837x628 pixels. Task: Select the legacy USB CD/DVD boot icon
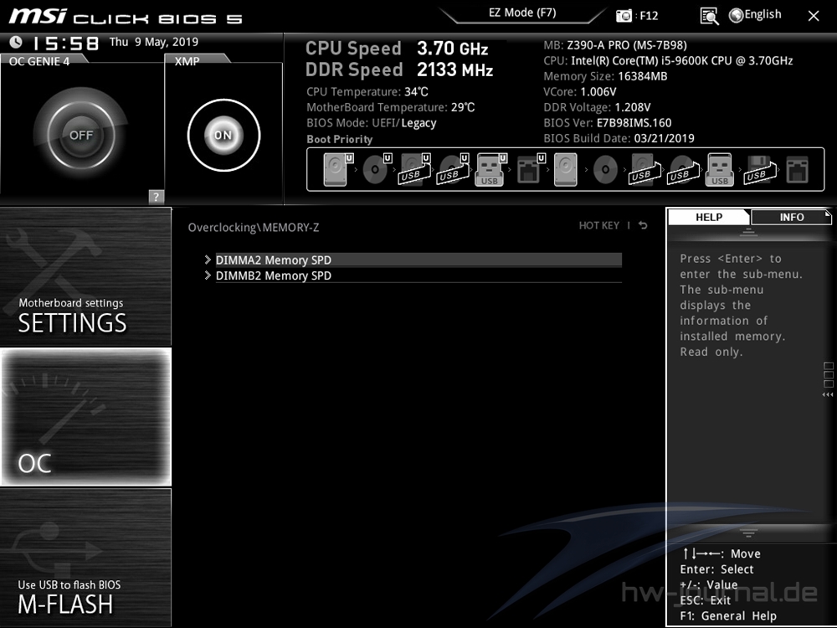[683, 169]
